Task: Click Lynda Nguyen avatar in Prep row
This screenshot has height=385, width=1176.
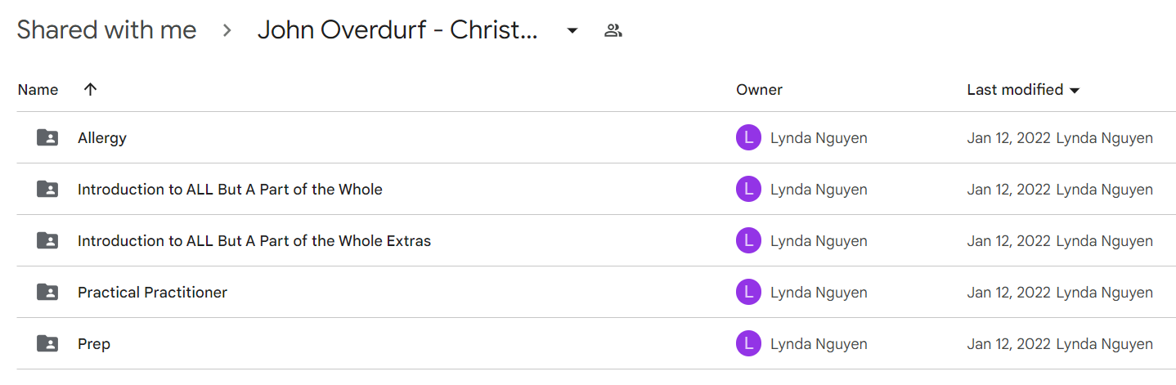Action: click(x=748, y=344)
